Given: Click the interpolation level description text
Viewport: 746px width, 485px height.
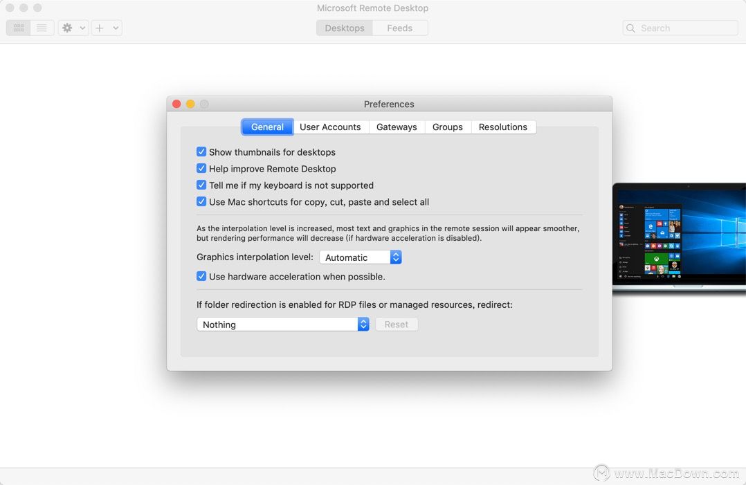Looking at the screenshot, I should (388, 233).
